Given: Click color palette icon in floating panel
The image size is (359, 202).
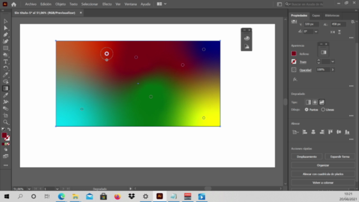Looking at the screenshot, I should click(x=247, y=38).
